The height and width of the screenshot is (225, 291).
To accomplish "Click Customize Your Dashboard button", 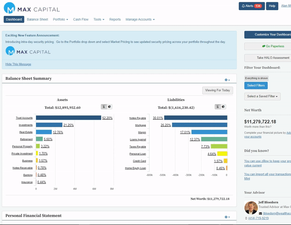I will (268, 35).
